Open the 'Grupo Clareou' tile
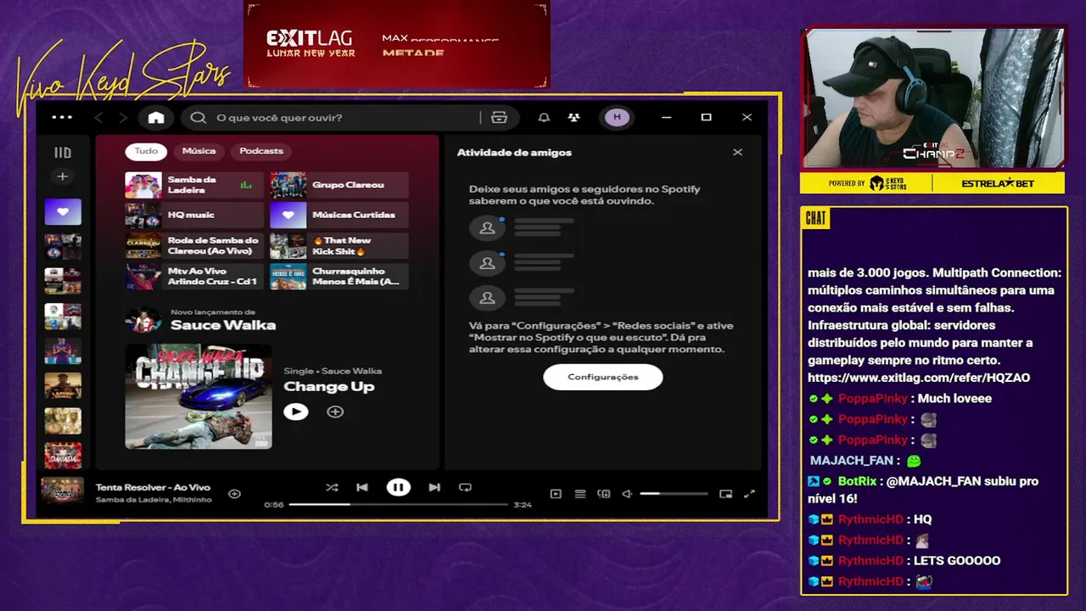 pos(339,185)
